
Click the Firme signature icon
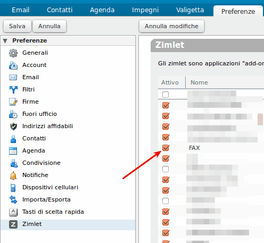(13, 102)
